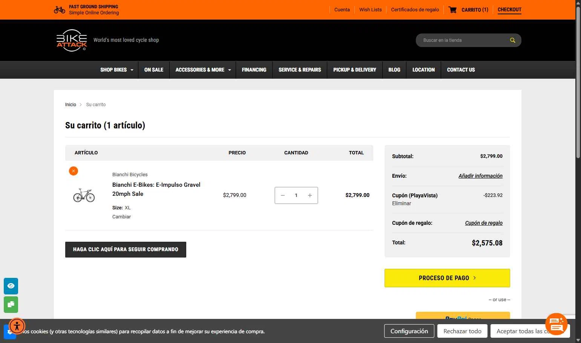Click the bicycle shipping icon

pyautogui.click(x=60, y=10)
